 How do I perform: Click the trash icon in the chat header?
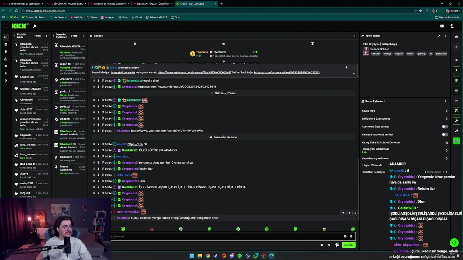coord(135,44)
